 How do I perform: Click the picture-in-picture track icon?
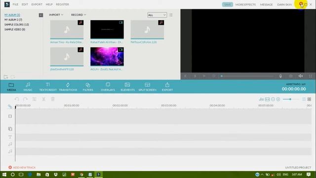click(10, 129)
